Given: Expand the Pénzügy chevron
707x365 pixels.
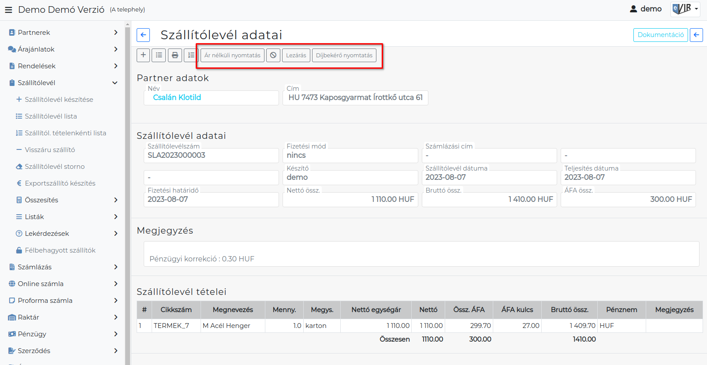Looking at the screenshot, I should coord(115,334).
